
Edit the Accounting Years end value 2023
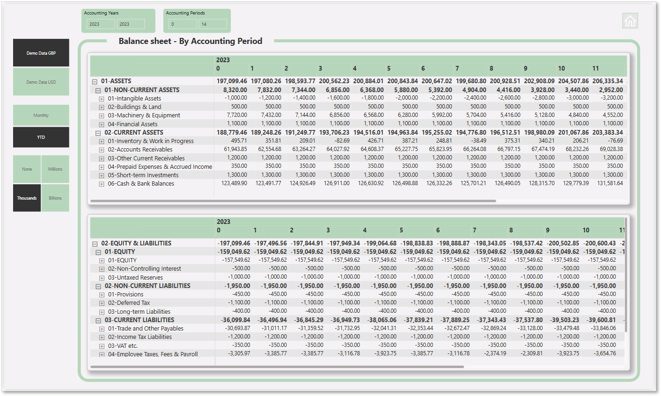(131, 24)
